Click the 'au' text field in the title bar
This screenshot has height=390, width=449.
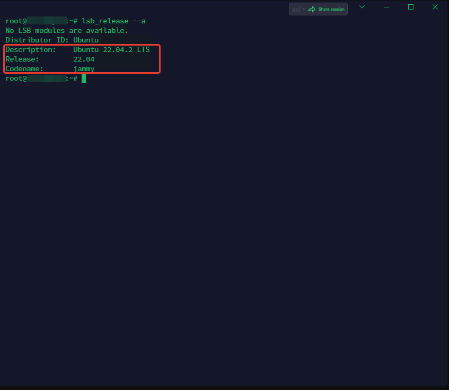(x=295, y=8)
